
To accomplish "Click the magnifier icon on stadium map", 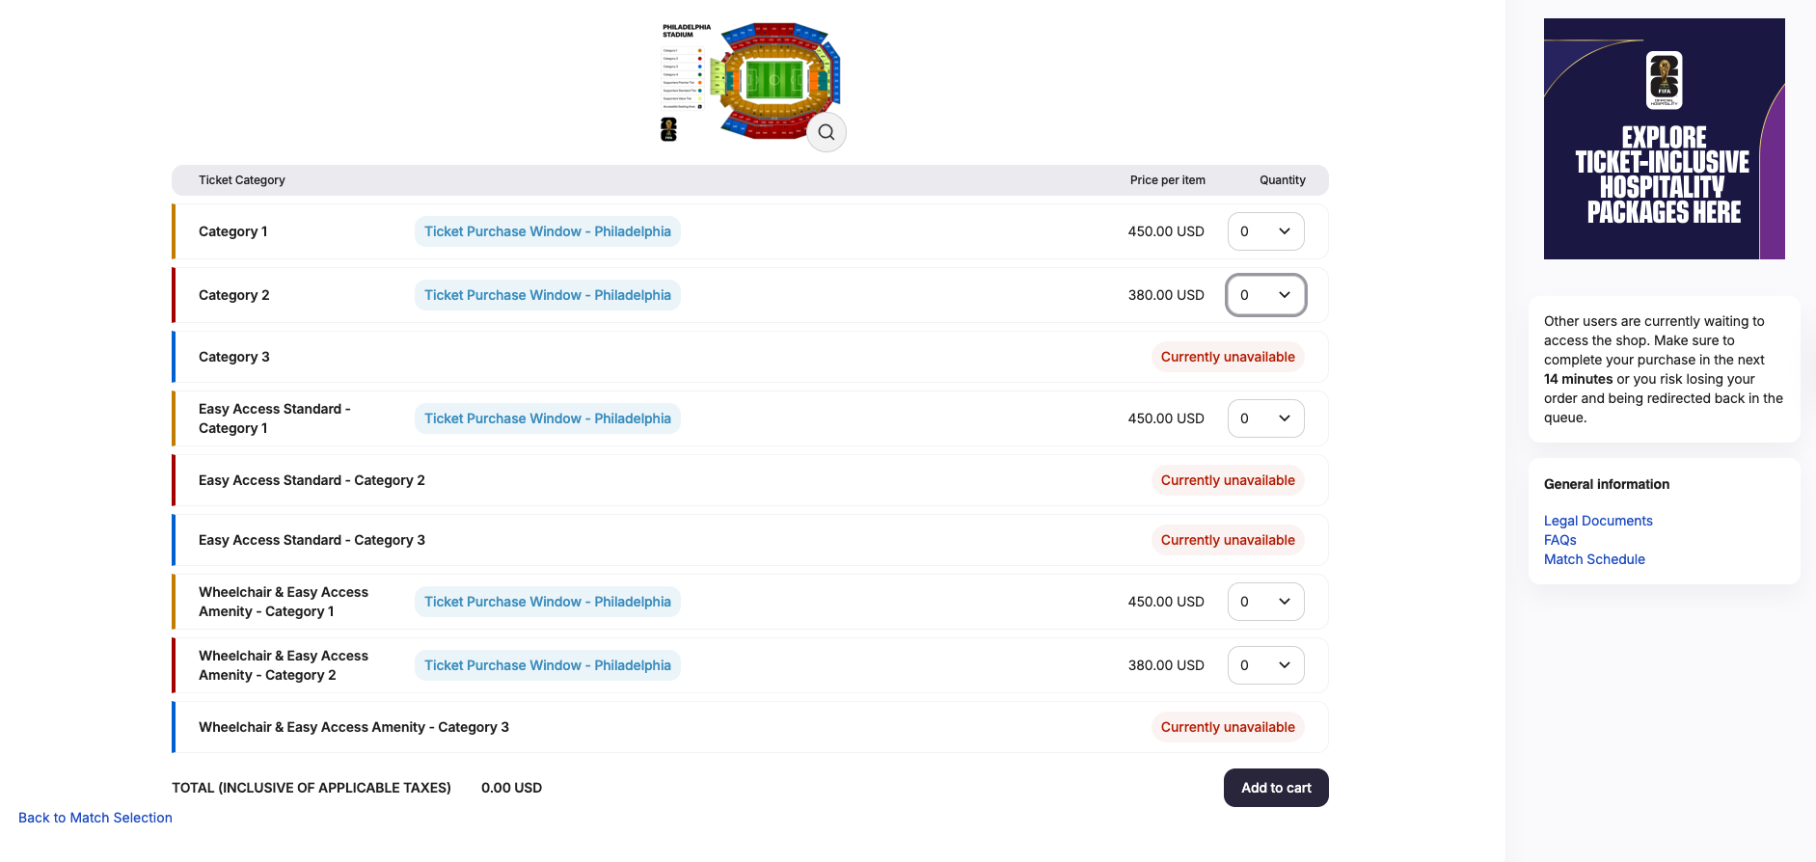I will pos(827,132).
